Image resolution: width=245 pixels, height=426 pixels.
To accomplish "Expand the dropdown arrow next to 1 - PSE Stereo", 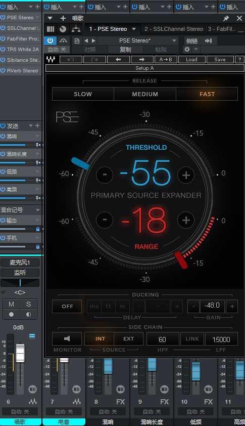I will pos(134,29).
